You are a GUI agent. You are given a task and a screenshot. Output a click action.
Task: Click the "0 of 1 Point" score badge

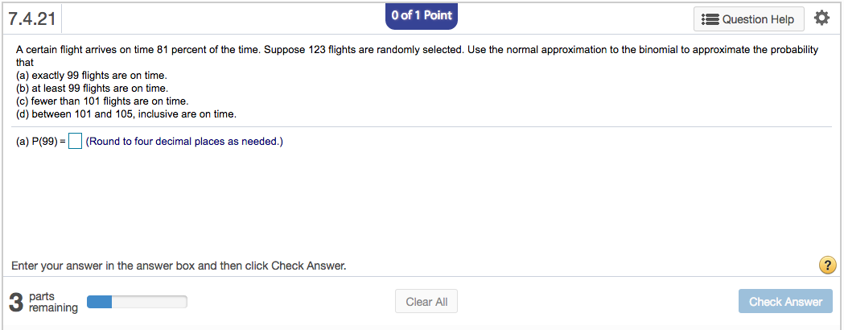pyautogui.click(x=422, y=15)
